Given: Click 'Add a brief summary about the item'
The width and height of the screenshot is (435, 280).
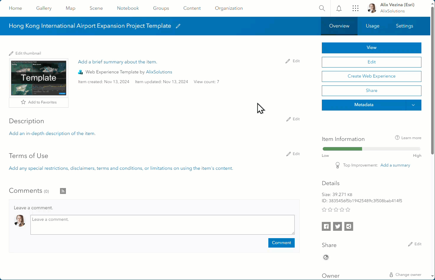Looking at the screenshot, I should coord(118,62).
